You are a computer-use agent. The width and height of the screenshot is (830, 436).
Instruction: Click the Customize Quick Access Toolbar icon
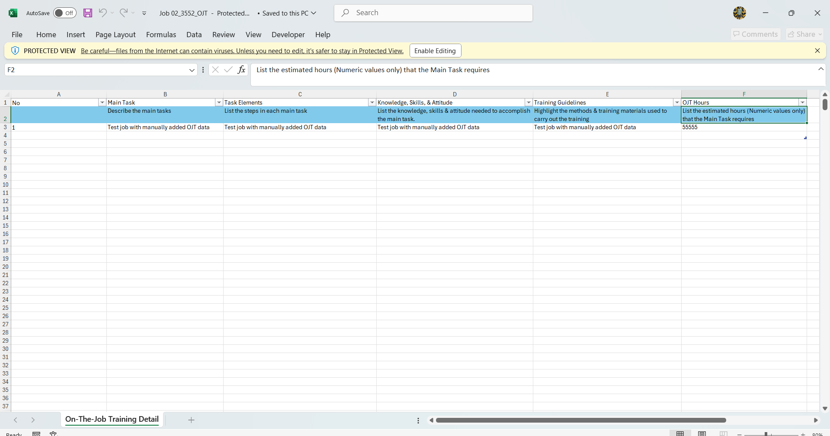point(144,13)
